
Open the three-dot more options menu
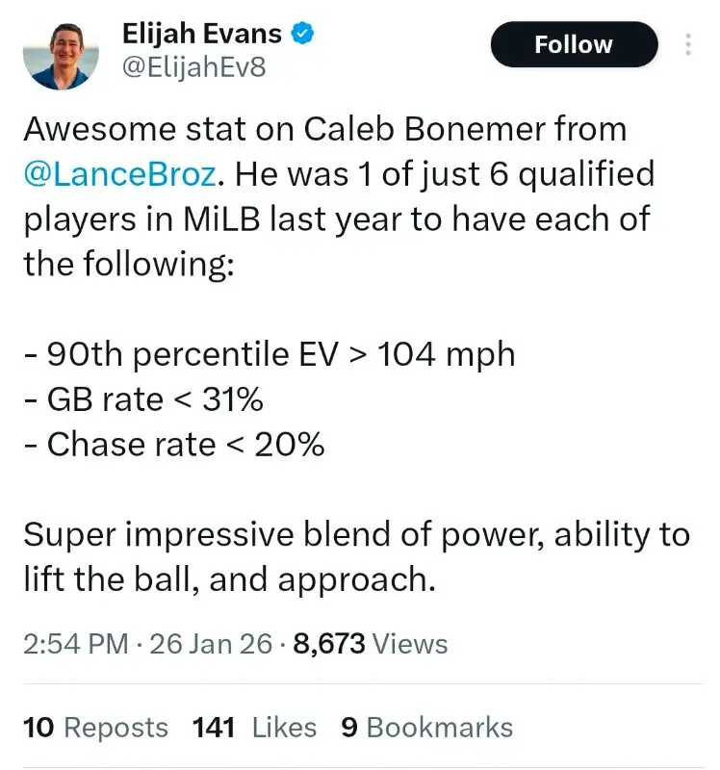coord(689,46)
